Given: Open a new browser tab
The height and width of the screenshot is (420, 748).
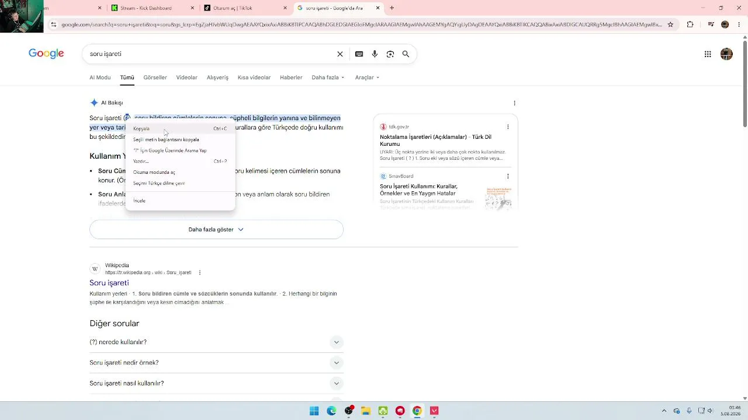Looking at the screenshot, I should coord(392,8).
